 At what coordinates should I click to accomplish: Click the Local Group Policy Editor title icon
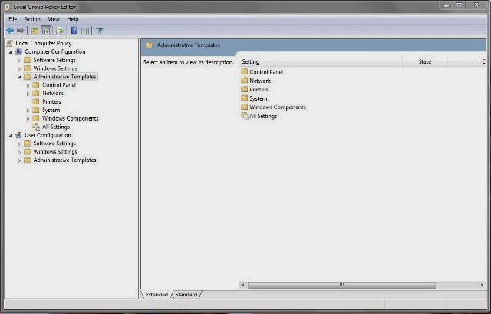pyautogui.click(x=7, y=7)
